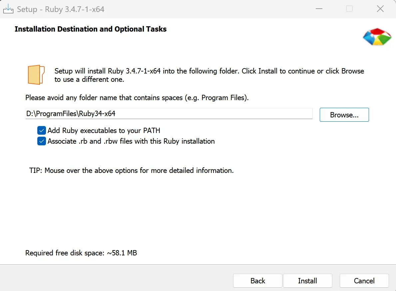This screenshot has width=396, height=291.
Task: Cancel the Ruby setup
Action: pyautogui.click(x=364, y=281)
